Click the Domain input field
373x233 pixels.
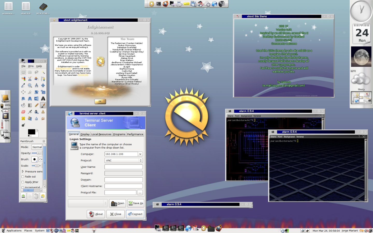click(124, 180)
